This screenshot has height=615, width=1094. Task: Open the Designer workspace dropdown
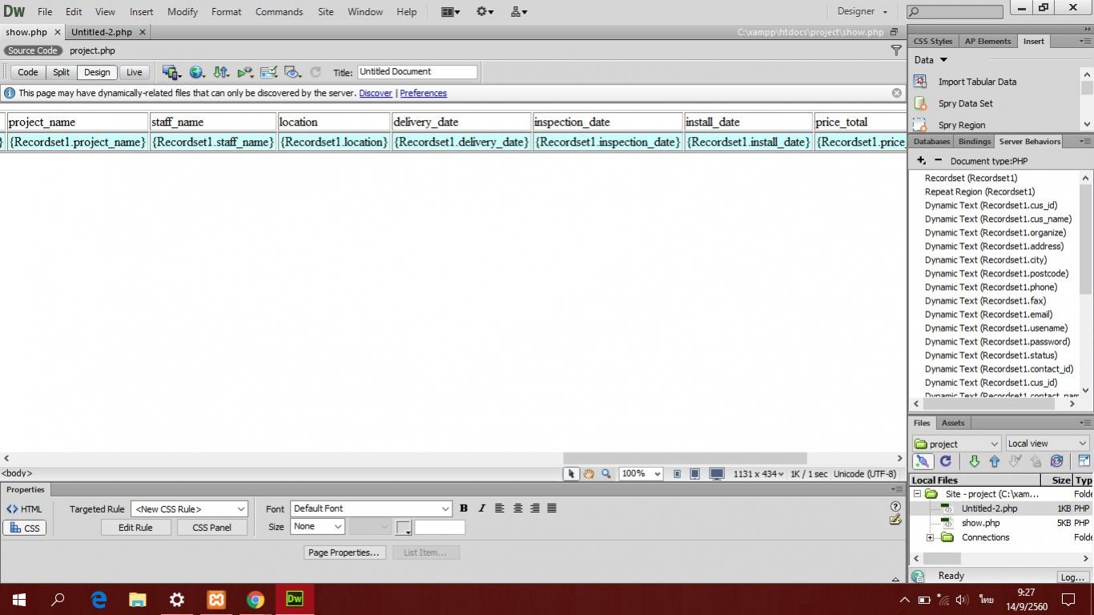click(863, 11)
